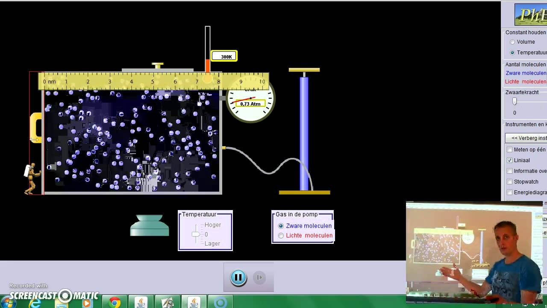This screenshot has width=547, height=308.
Task: Click Lichte moleculen under Aantal moleculen
Action: coord(526,82)
